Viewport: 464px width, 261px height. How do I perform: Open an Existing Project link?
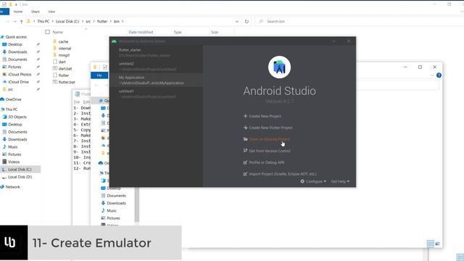(266, 139)
